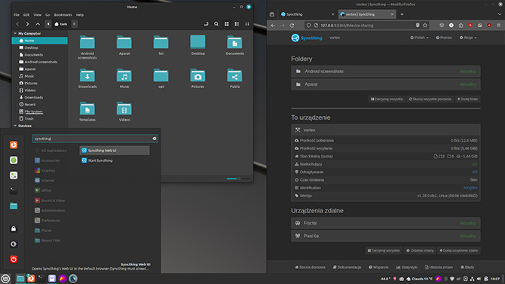
Task: Go up one folder in file manager
Action: click(x=38, y=24)
